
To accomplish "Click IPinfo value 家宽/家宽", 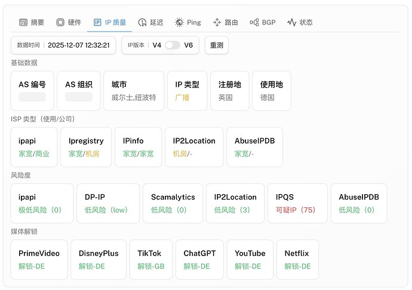I will click(138, 154).
